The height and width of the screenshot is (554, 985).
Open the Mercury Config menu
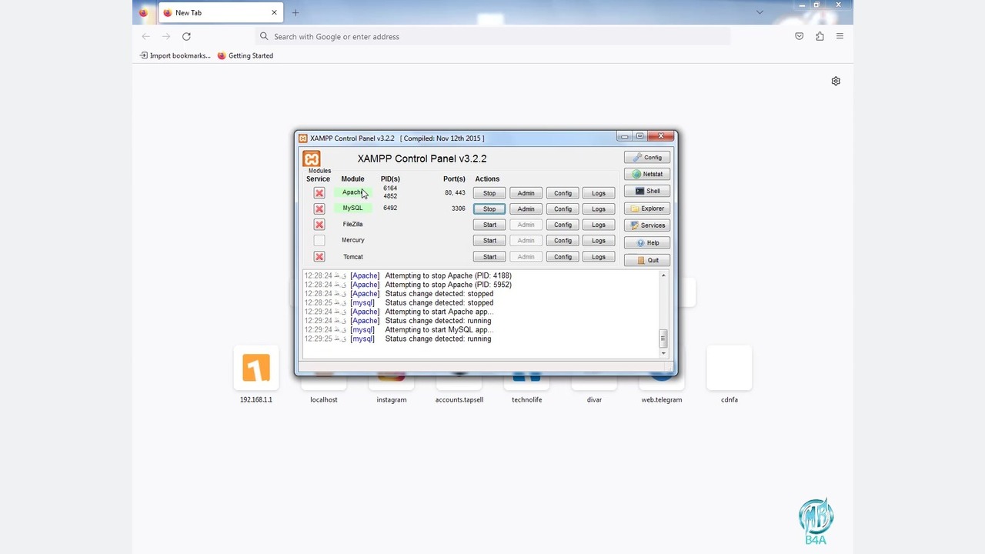563,241
